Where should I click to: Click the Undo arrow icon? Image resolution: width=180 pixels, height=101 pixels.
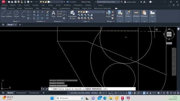pos(31,2)
